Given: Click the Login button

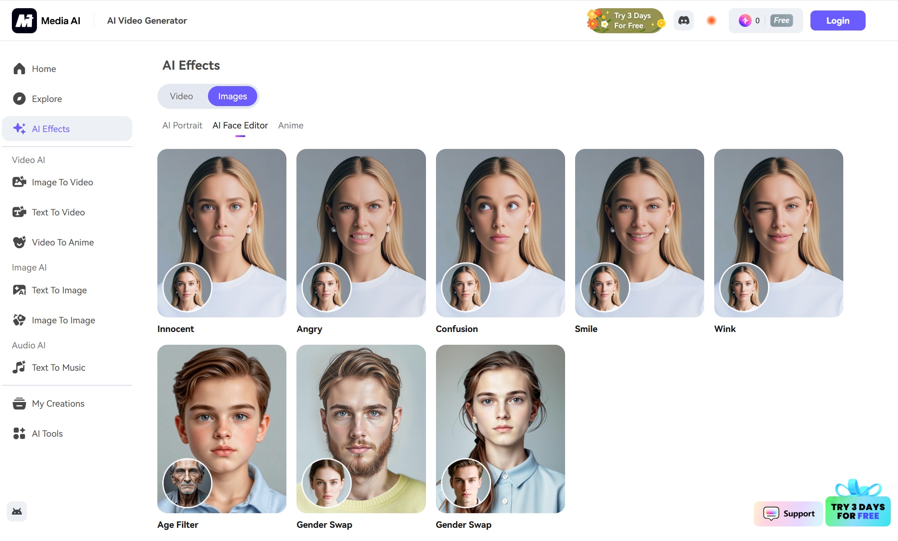Looking at the screenshot, I should (x=838, y=20).
